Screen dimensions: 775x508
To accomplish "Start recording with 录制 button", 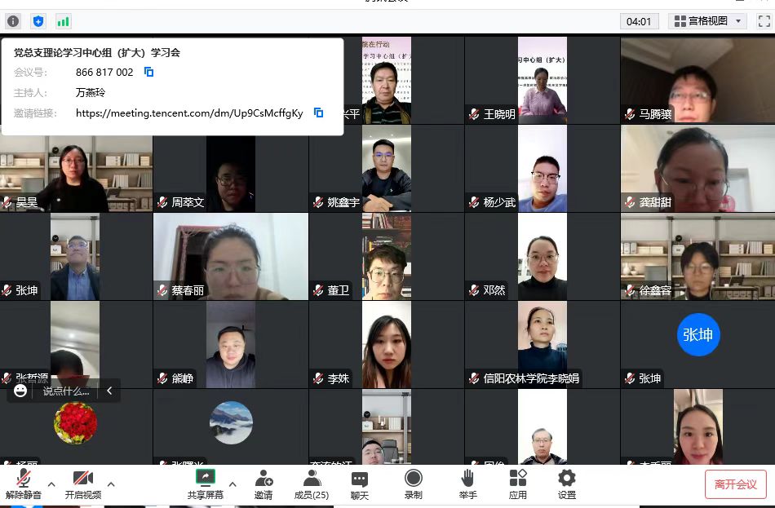I will (414, 484).
